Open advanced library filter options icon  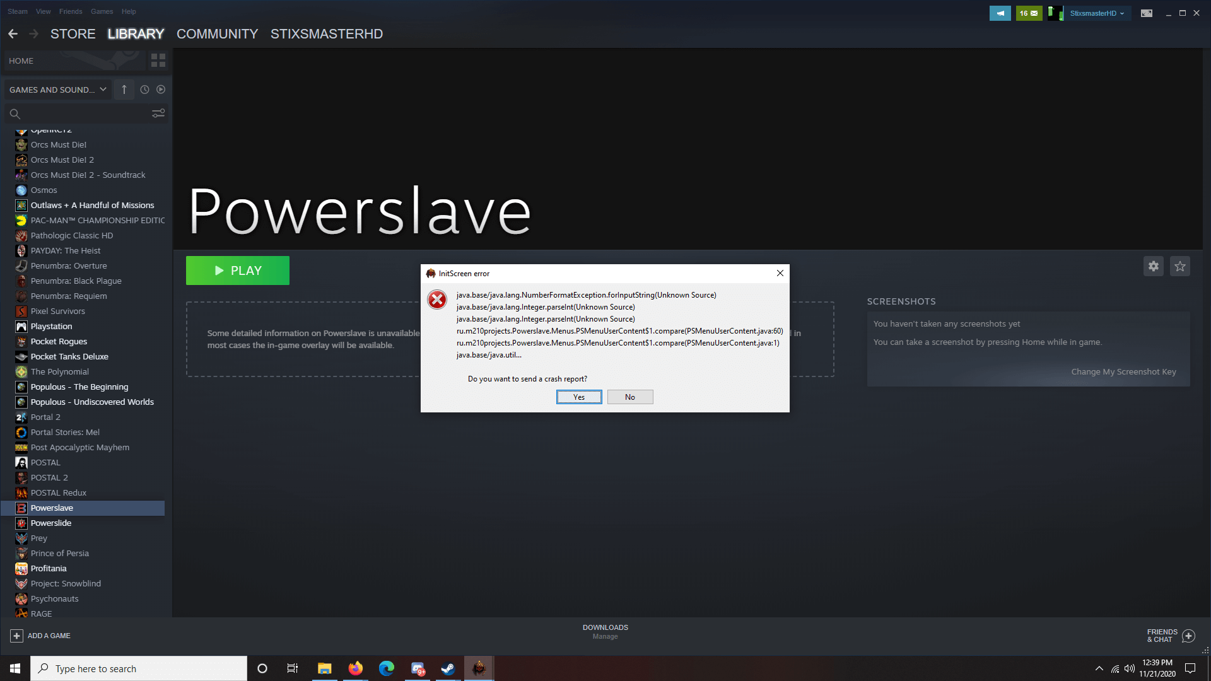tap(158, 113)
